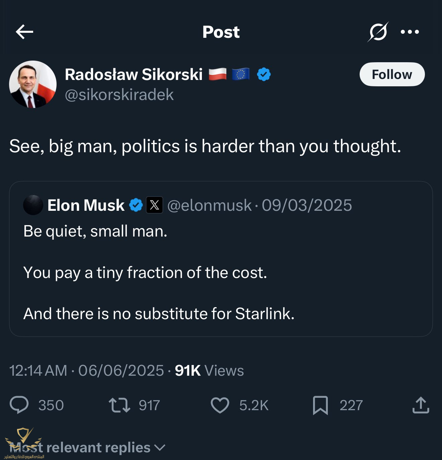Repost using the retweet arrows icon
Image resolution: width=442 pixels, height=460 pixels.
(120, 405)
